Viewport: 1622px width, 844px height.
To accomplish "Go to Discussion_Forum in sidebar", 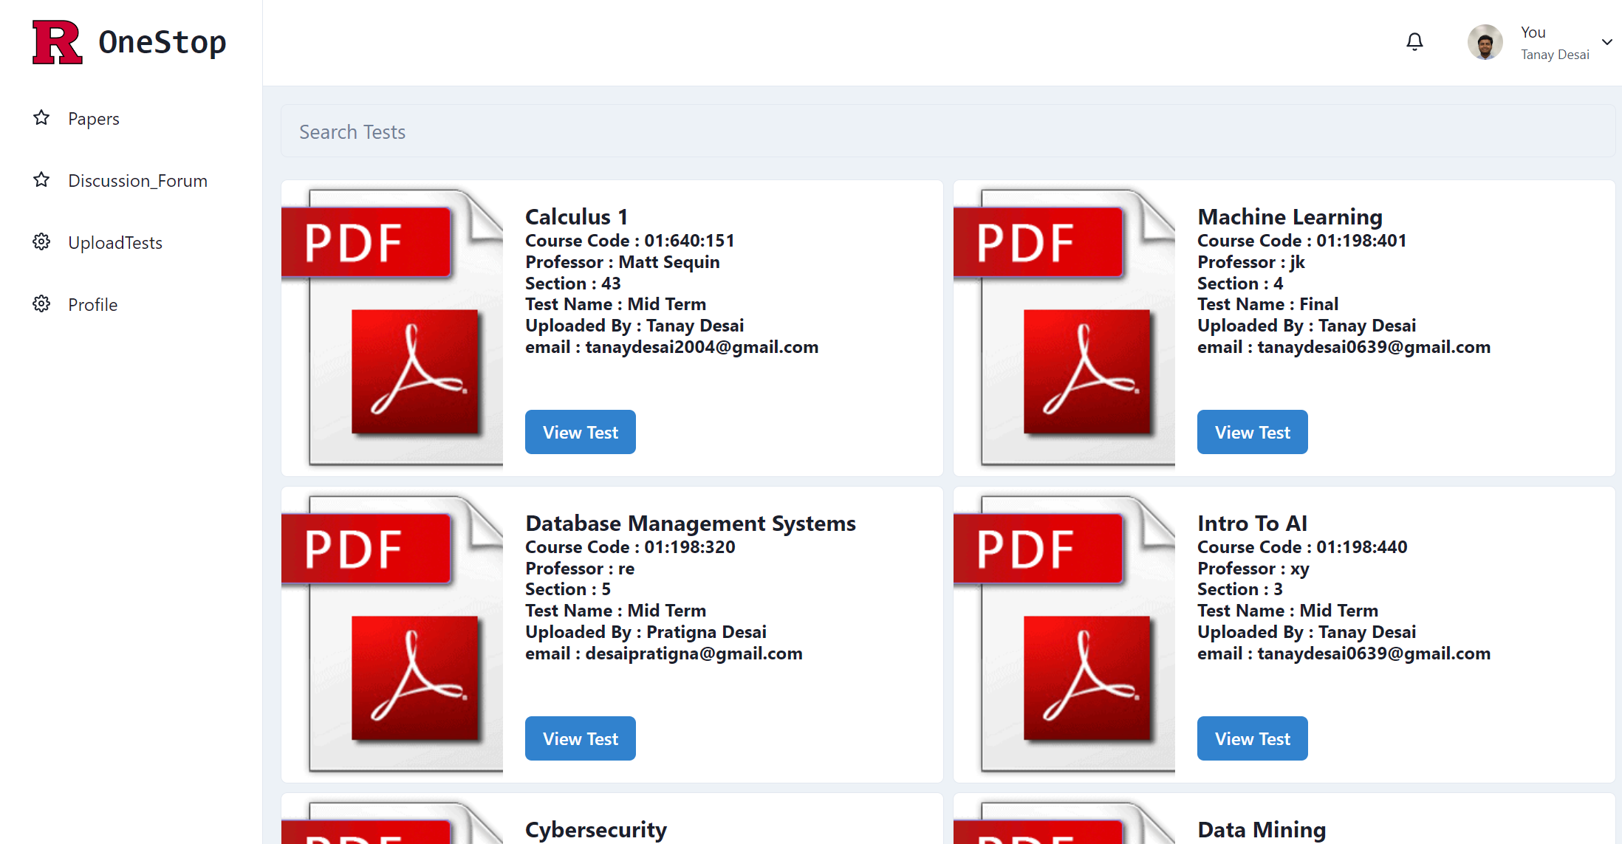I will click(x=137, y=181).
